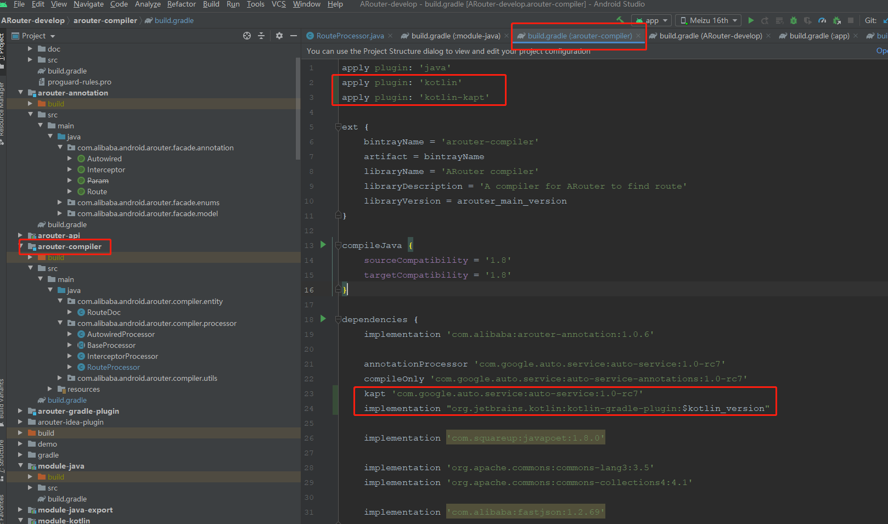Expand the doc folder
Viewport: 888px width, 524px height.
tap(30, 49)
